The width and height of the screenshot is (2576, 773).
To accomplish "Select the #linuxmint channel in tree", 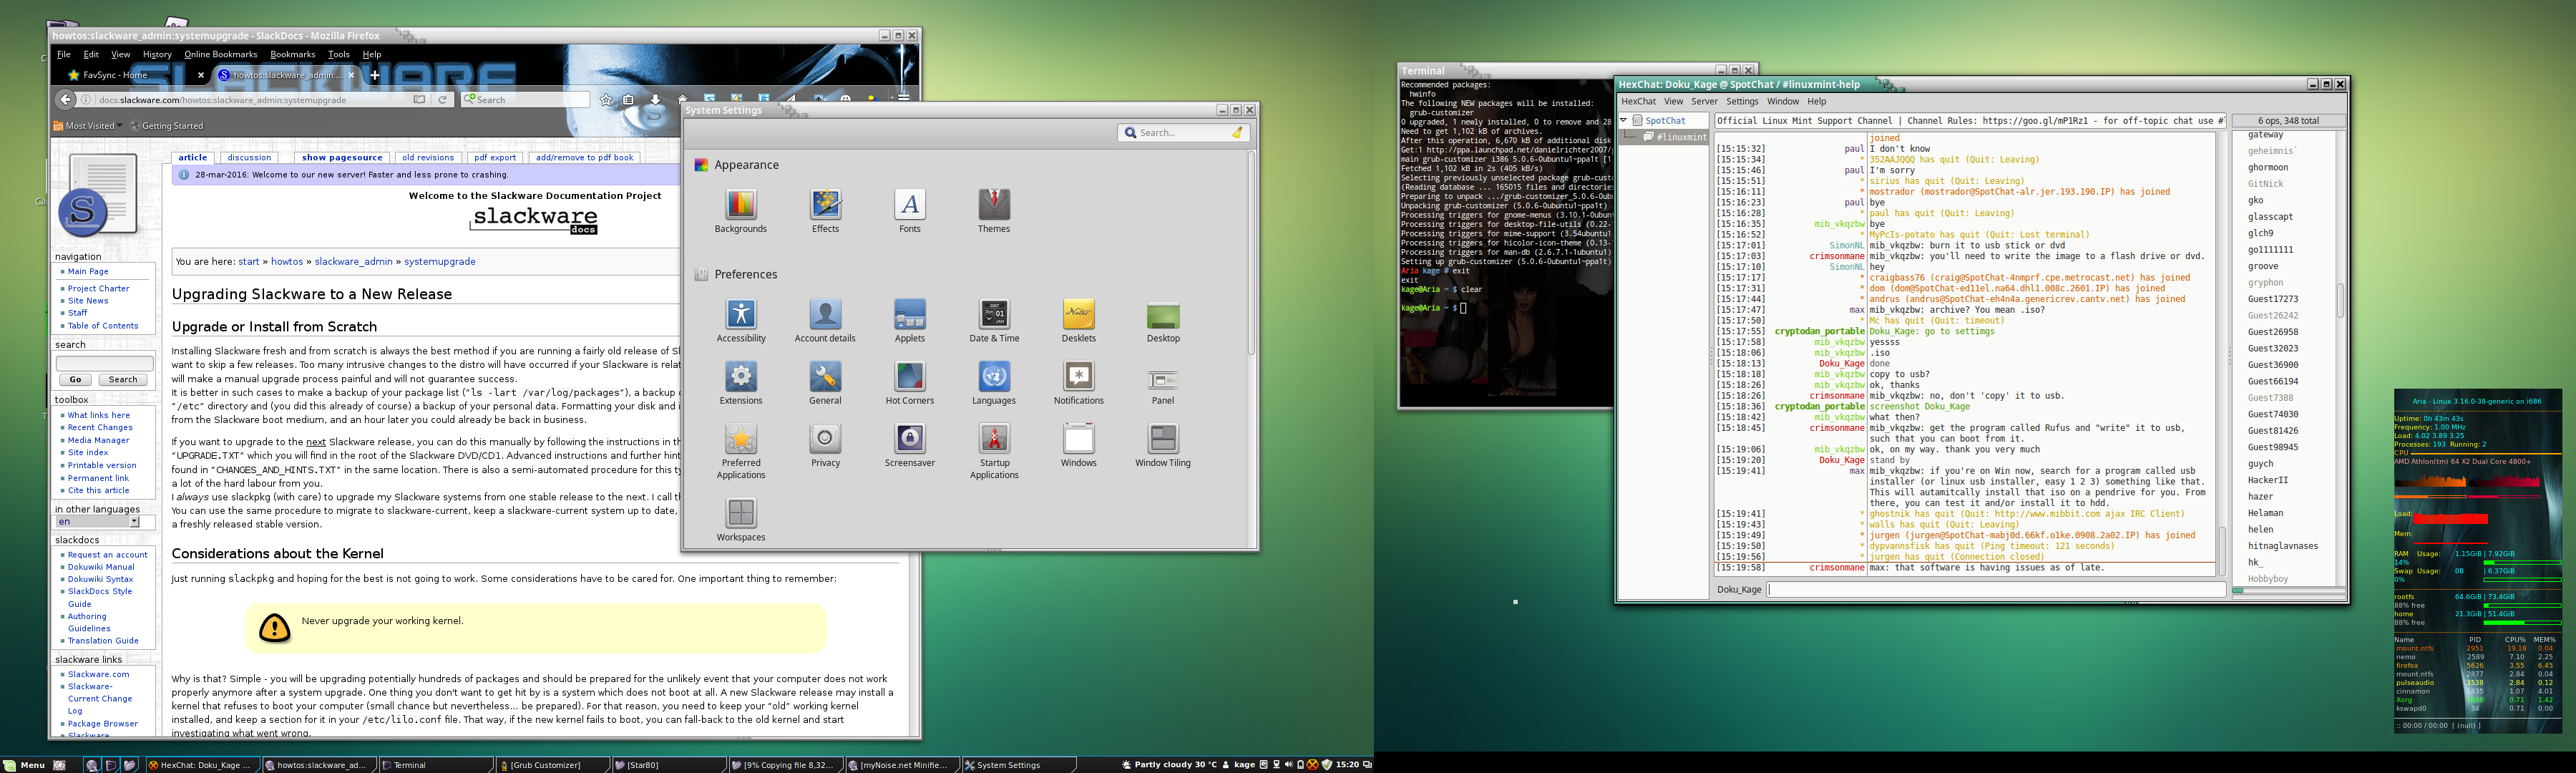I will click(1680, 137).
